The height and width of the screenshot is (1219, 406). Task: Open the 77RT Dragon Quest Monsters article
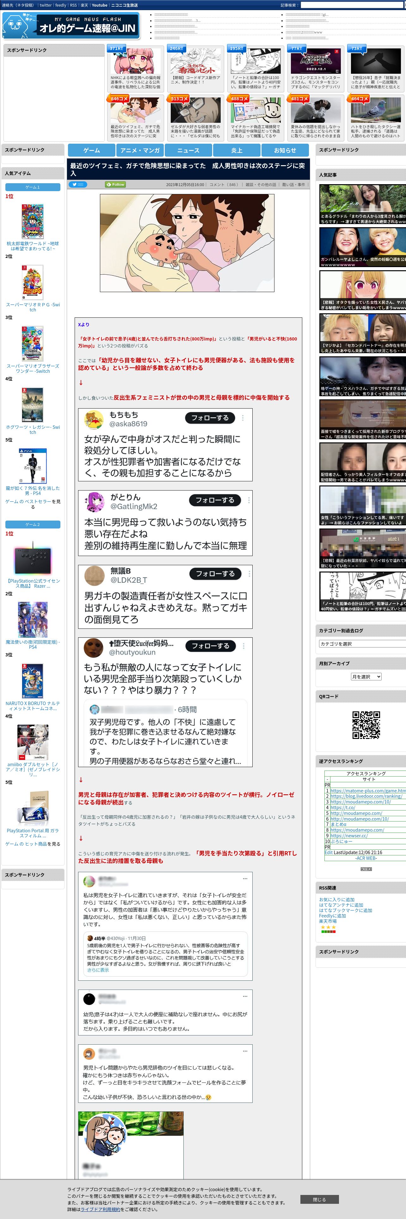pos(316,60)
